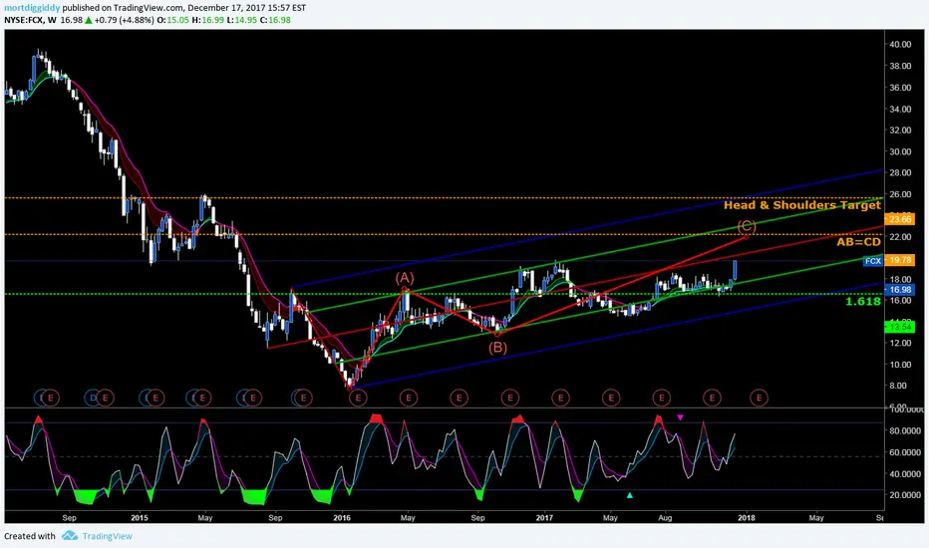The width and height of the screenshot is (929, 548).
Task: Select the H:16.99 high value
Action: pyautogui.click(x=208, y=20)
